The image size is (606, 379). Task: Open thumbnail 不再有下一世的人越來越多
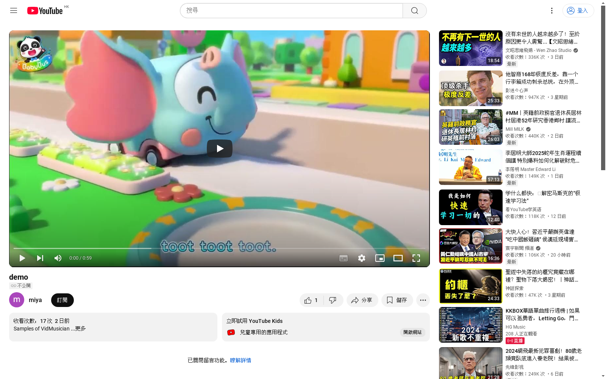click(471, 48)
